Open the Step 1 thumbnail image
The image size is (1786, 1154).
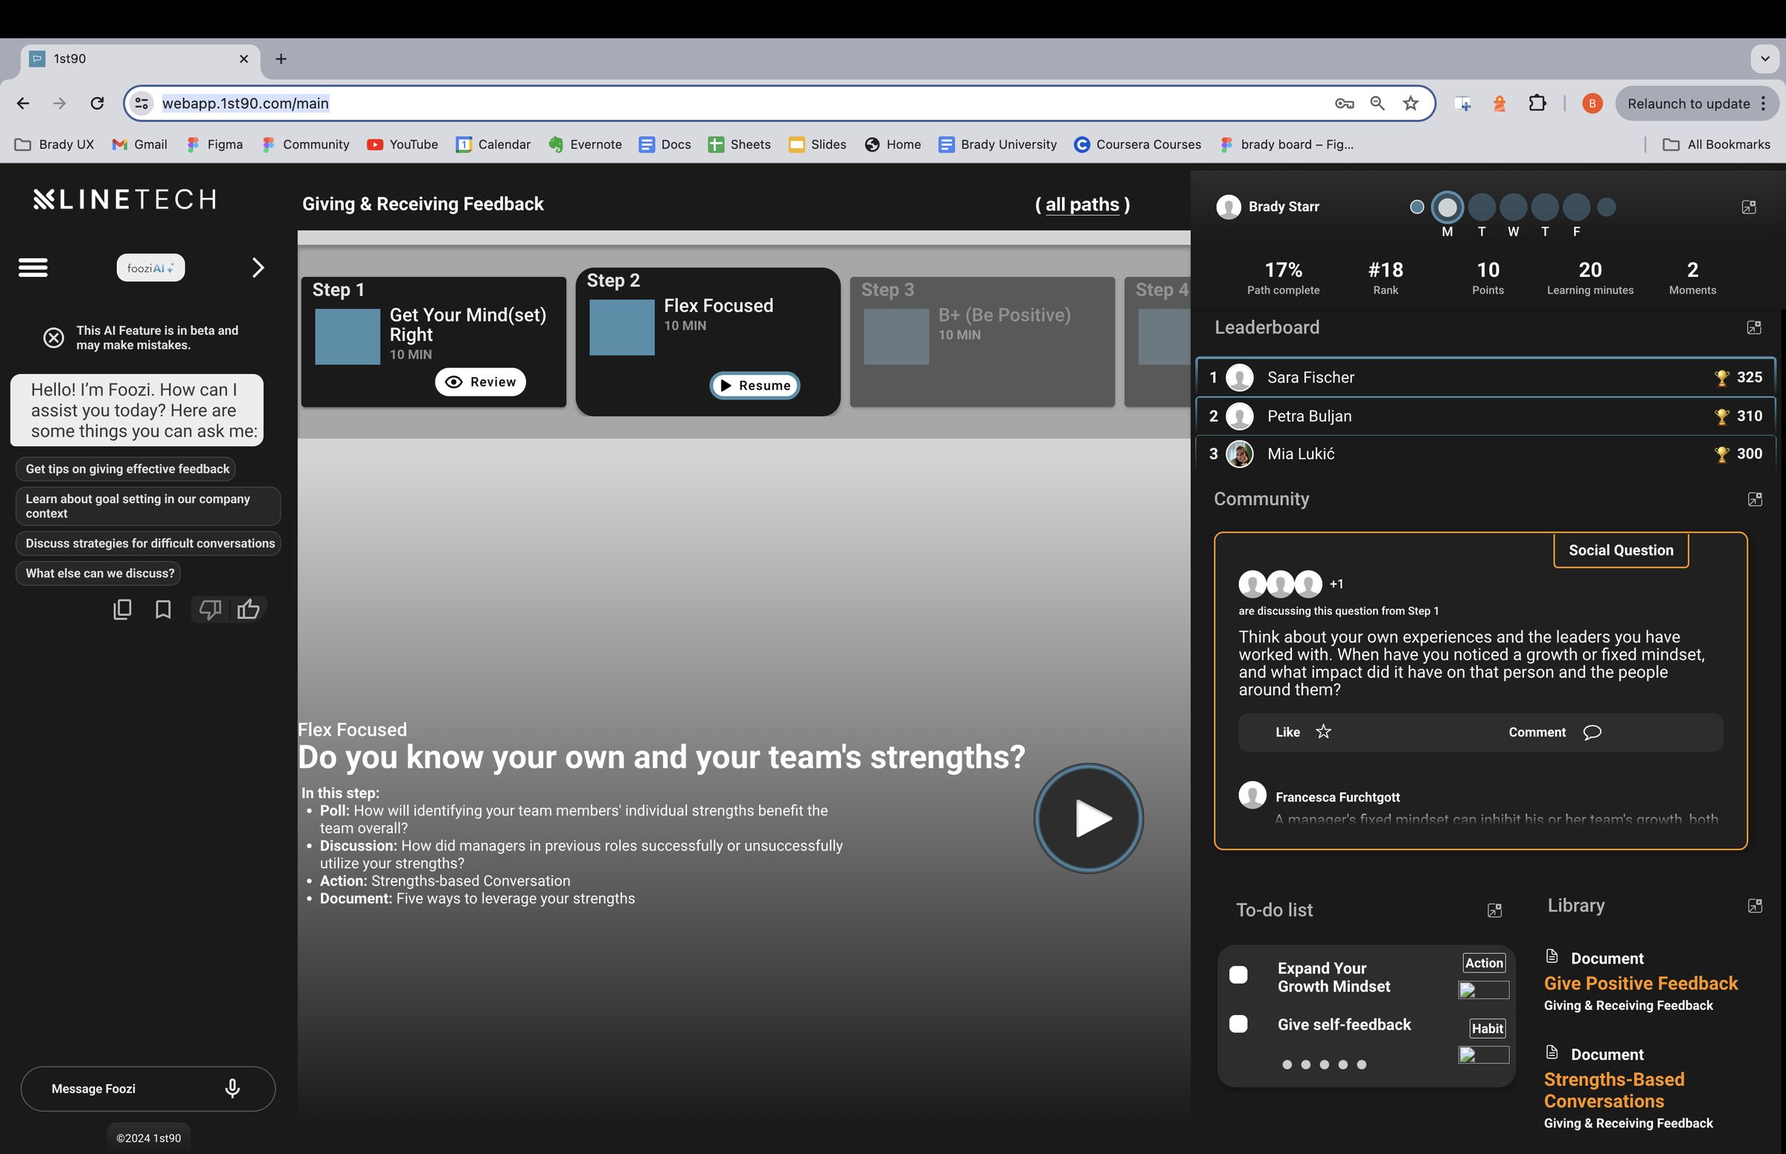coord(348,337)
